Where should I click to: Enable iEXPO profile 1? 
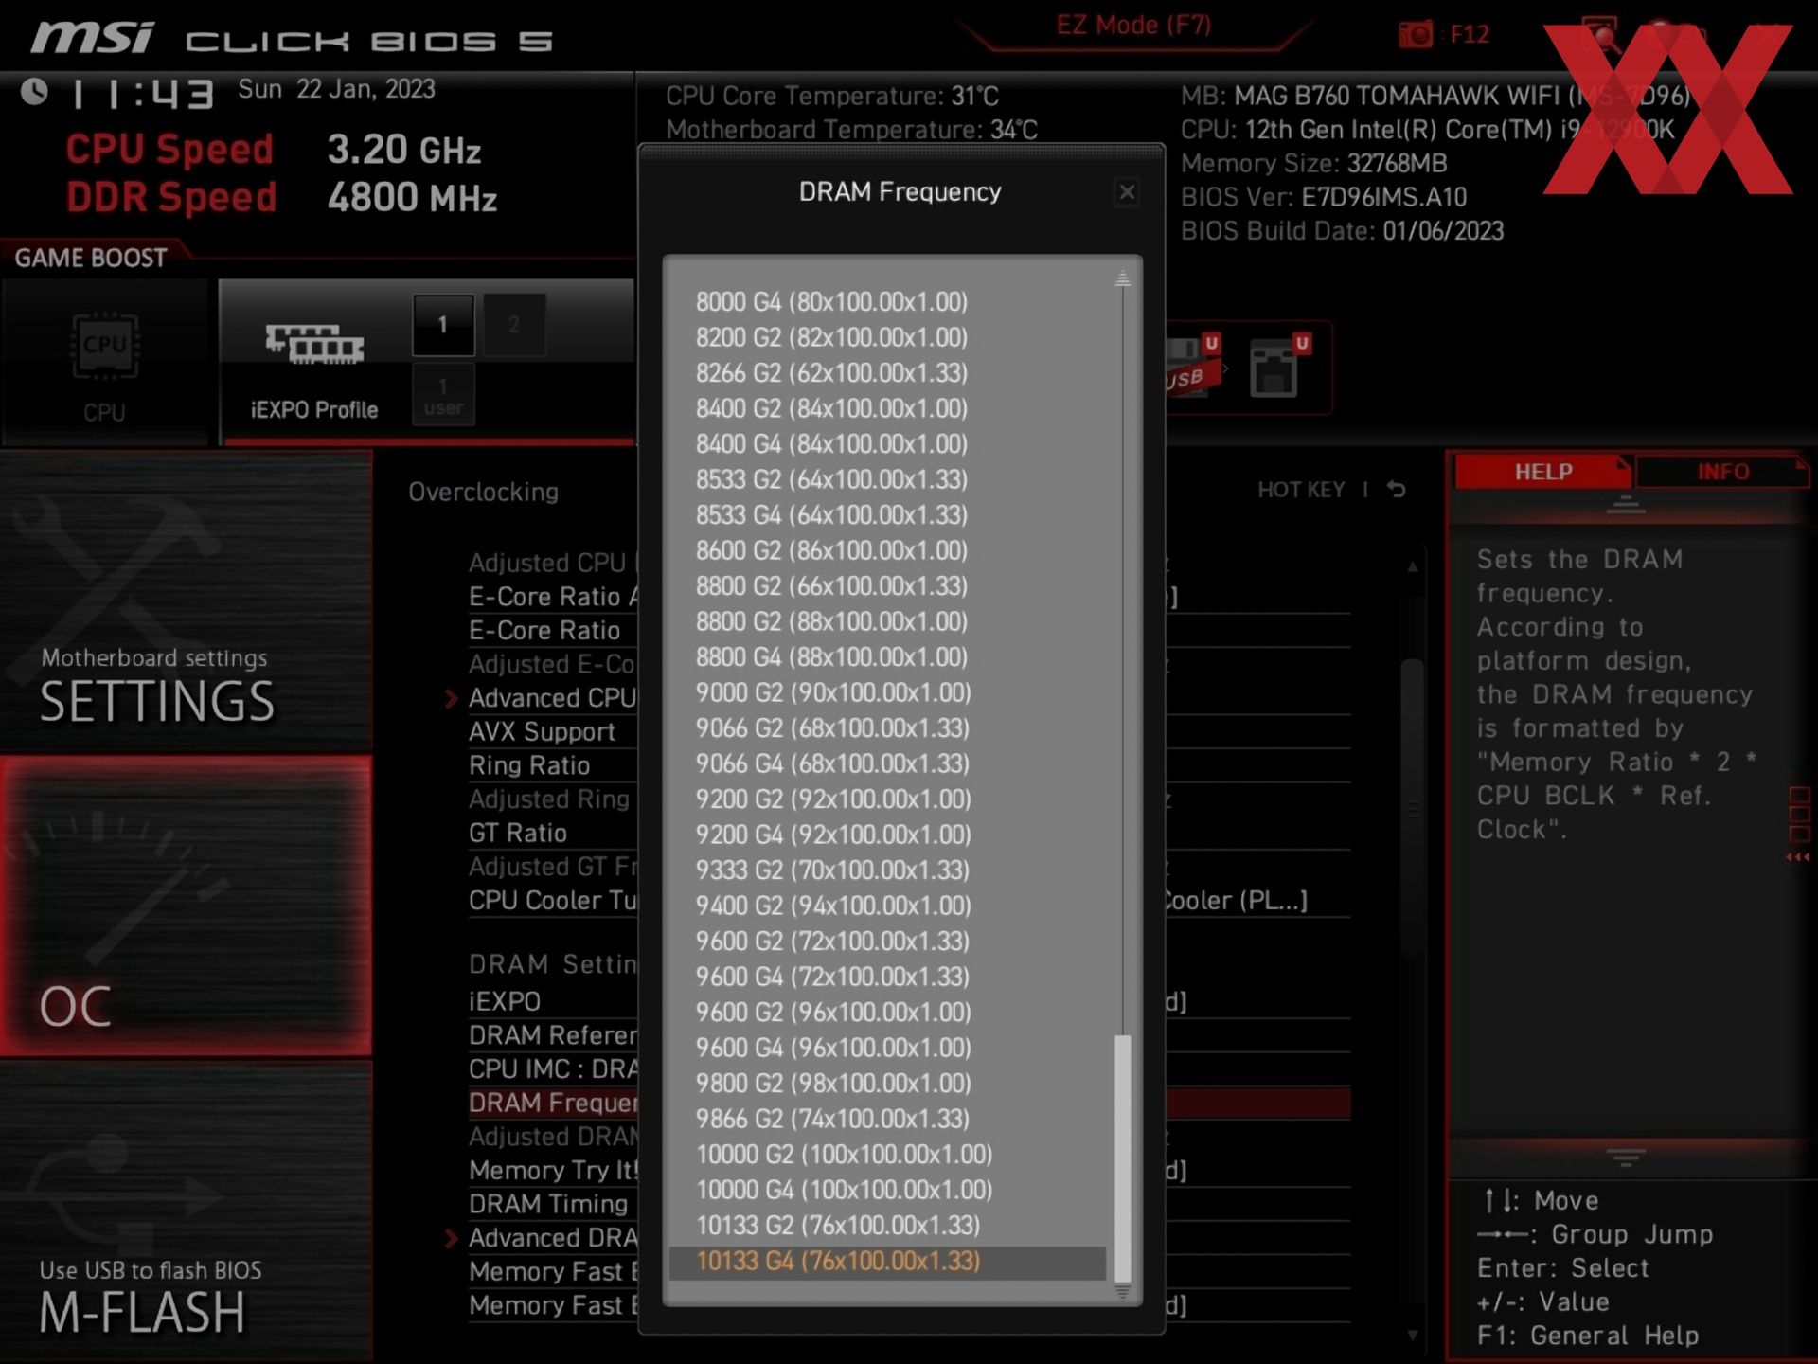443,325
